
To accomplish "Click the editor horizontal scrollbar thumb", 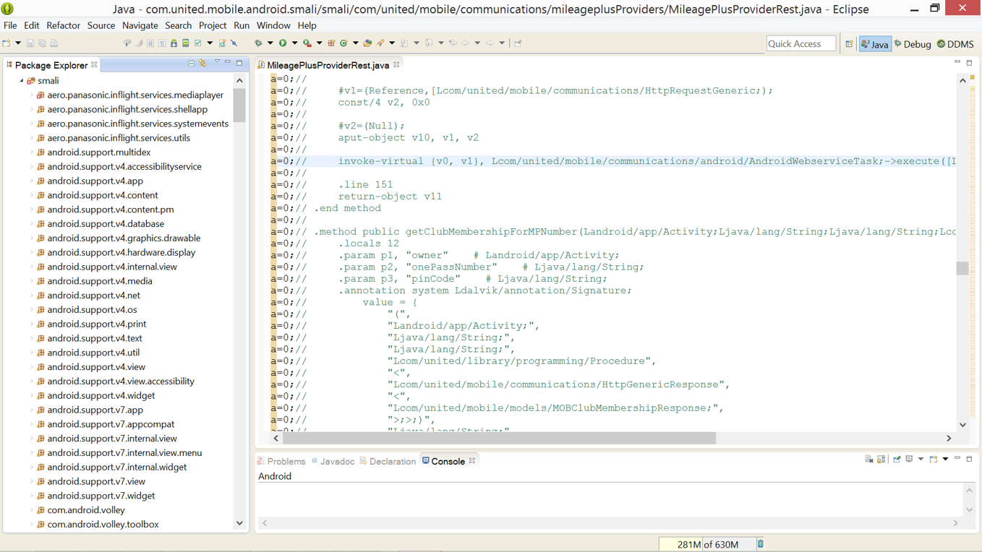I will pyautogui.click(x=499, y=438).
